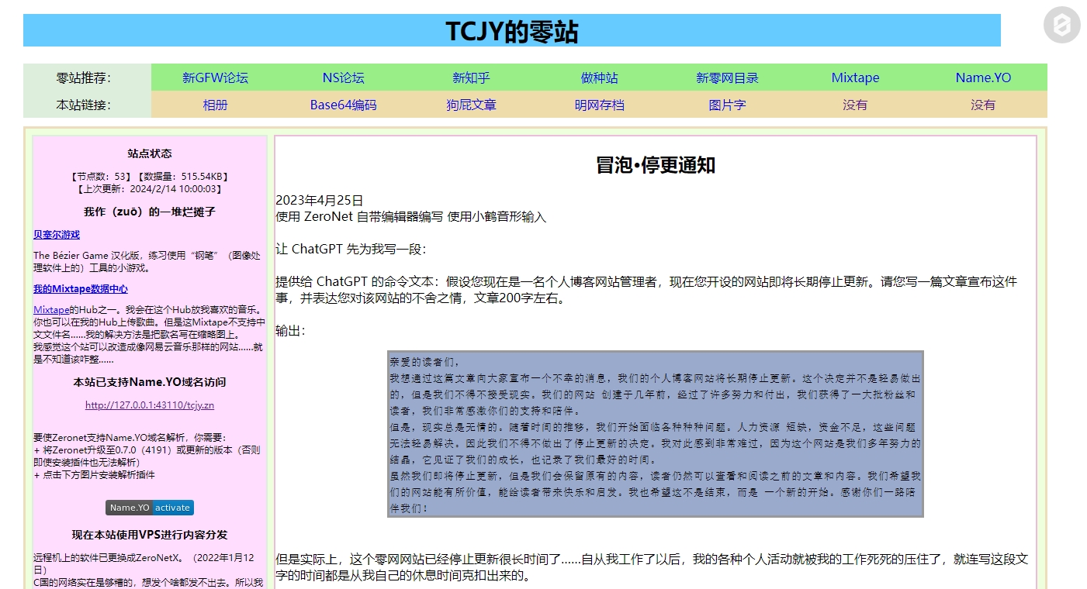This screenshot has width=1087, height=589.
Task: Install plugin via Name.YO activate badge
Action: click(150, 508)
